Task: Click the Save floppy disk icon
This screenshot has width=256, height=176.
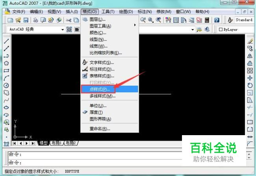Action: coord(26,20)
